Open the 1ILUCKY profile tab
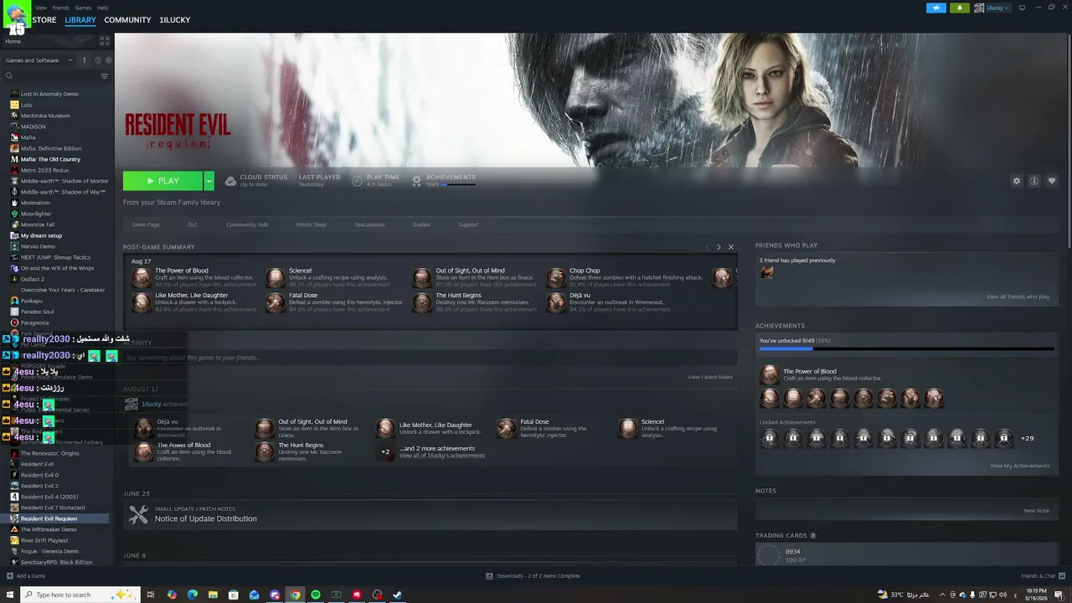The height and width of the screenshot is (603, 1072). (175, 20)
